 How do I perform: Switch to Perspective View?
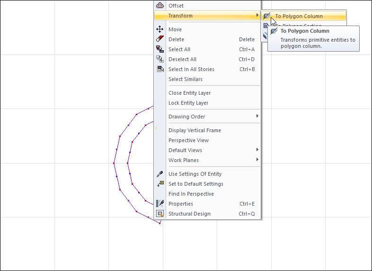(188, 140)
